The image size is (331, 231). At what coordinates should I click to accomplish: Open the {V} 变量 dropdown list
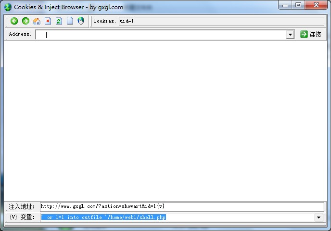tap(319, 217)
